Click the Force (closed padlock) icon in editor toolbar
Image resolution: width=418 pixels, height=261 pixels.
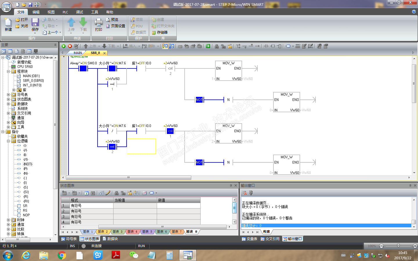[217, 46]
